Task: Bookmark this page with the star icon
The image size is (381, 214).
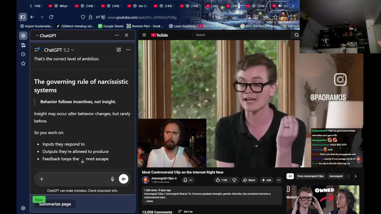Action: [275, 17]
